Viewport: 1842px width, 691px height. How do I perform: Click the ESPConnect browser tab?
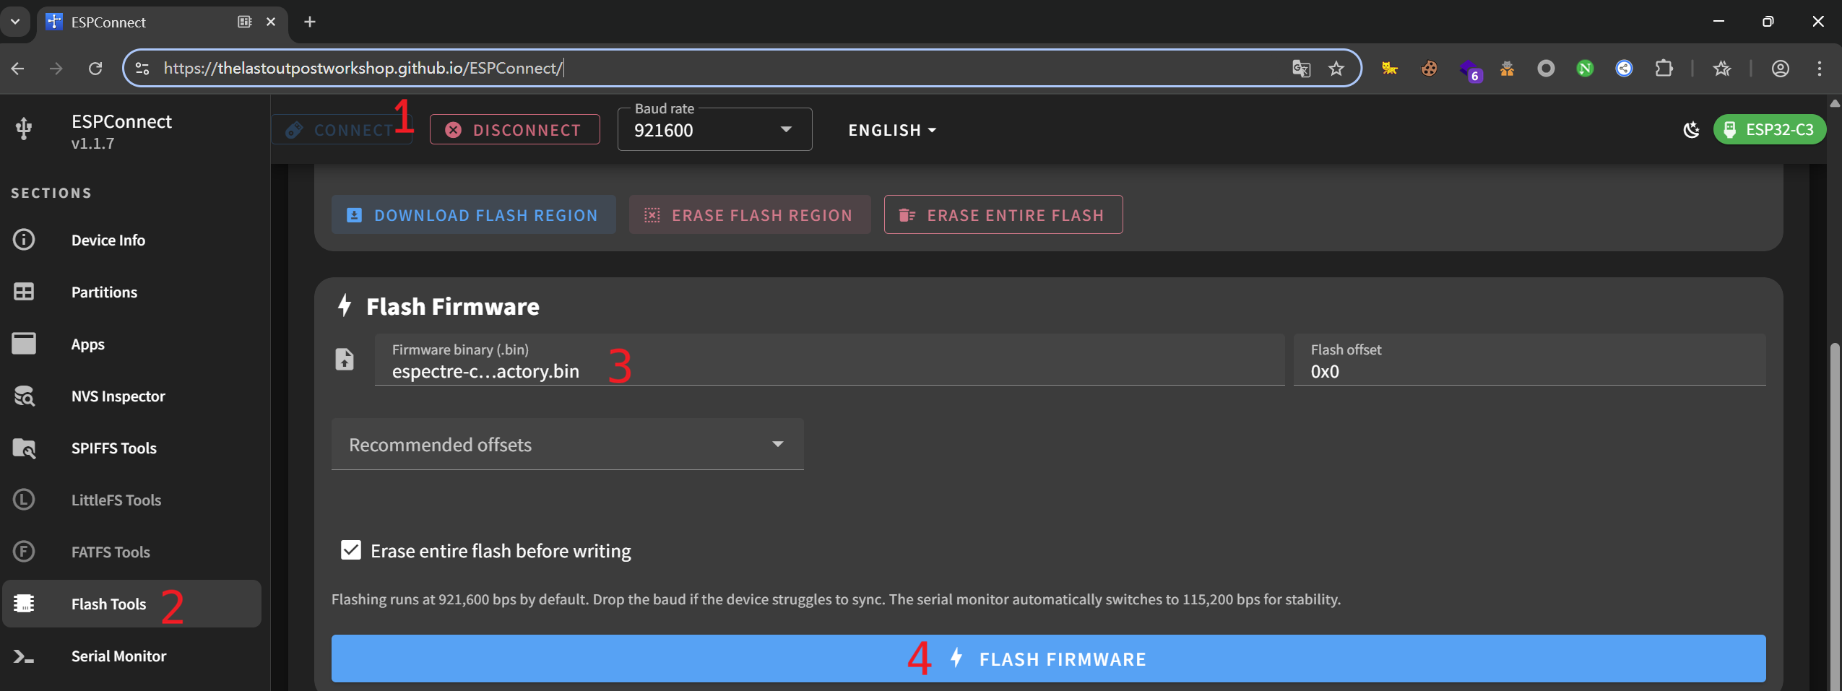(x=162, y=22)
